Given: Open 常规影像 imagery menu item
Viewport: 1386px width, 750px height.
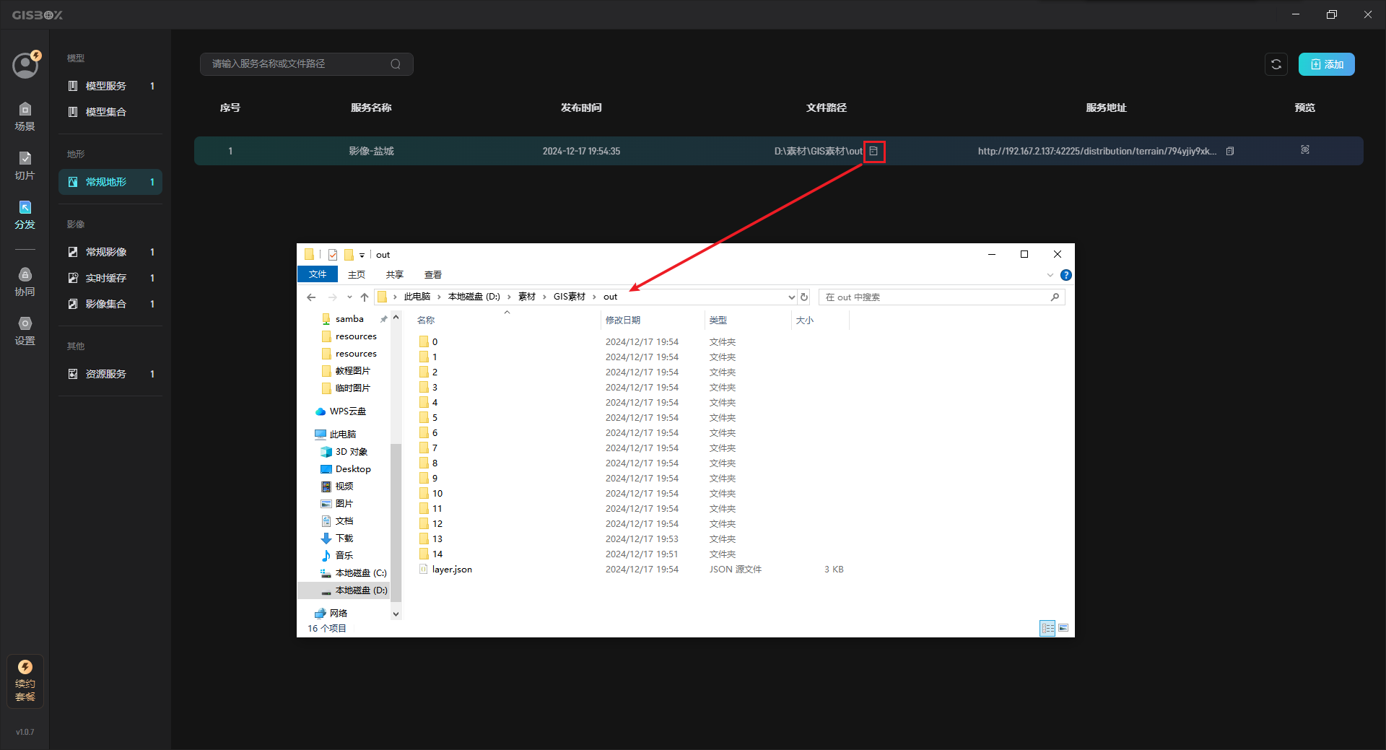Looking at the screenshot, I should tap(110, 252).
